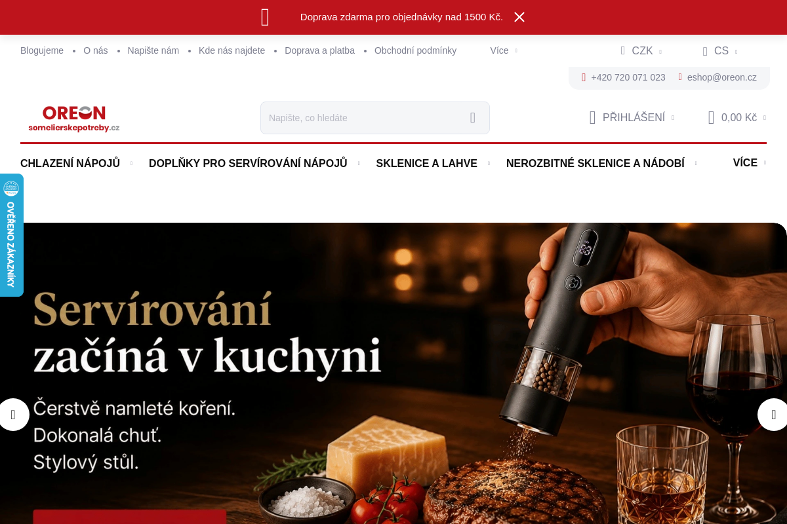Click the icon left of the Doprava zdarma banner text
This screenshot has height=524, width=787.
265,17
